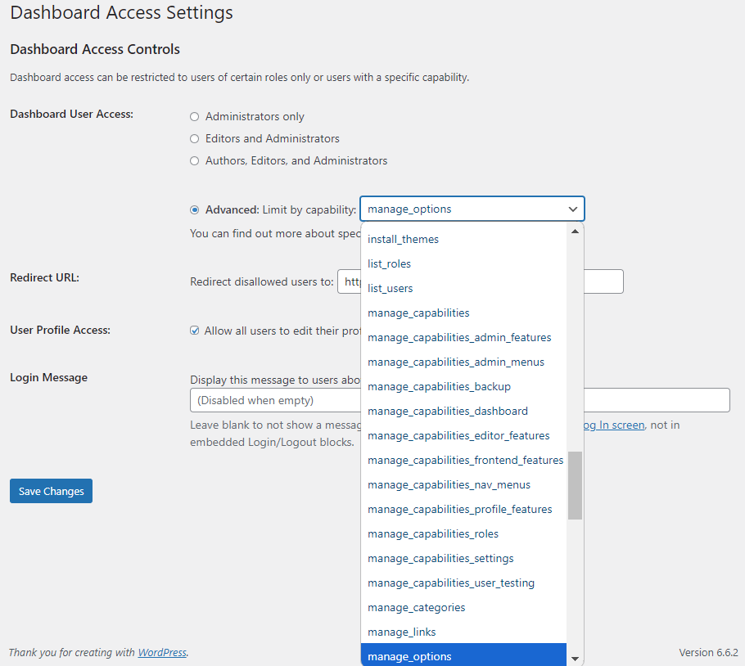This screenshot has width=745, height=666.
Task: Select "manage_capabilities" from the list
Action: [x=418, y=313]
